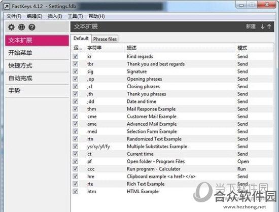Select 'Open folder - Program Files' entry
279x212 pixels.
pos(156,161)
